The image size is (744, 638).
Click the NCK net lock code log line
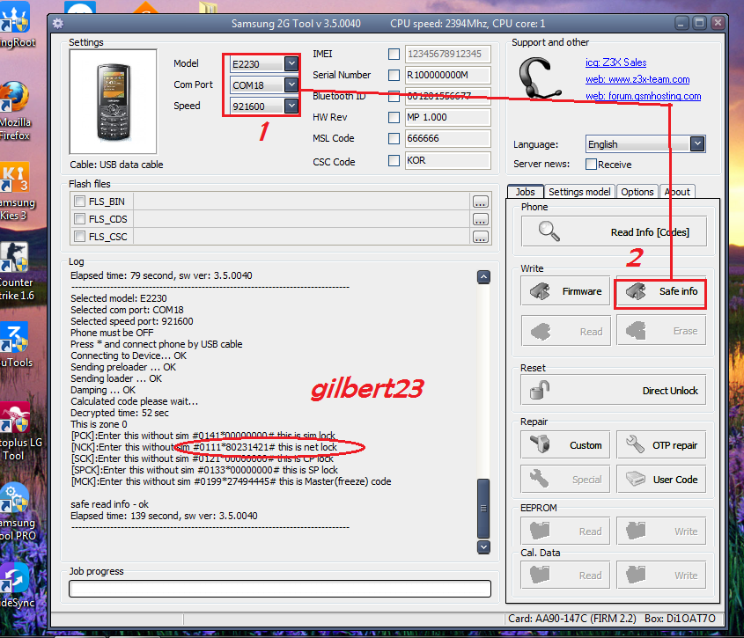pyautogui.click(x=204, y=447)
